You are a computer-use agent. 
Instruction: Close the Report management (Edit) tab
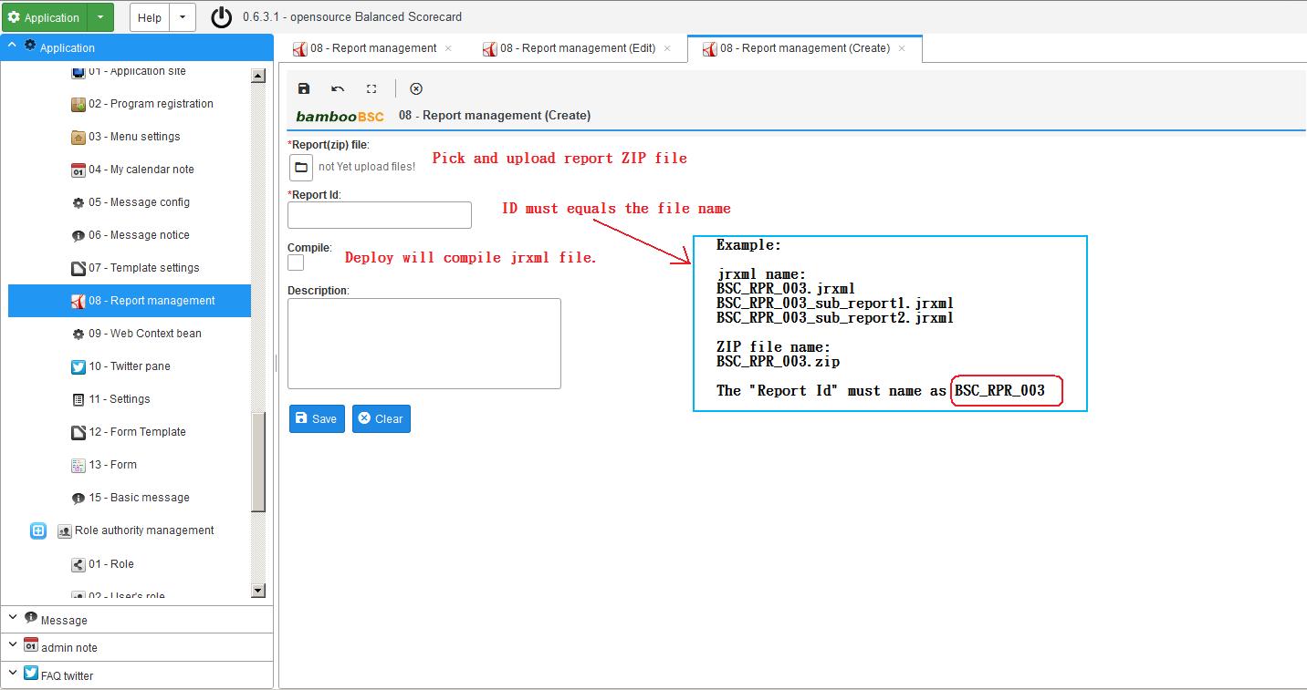click(667, 48)
